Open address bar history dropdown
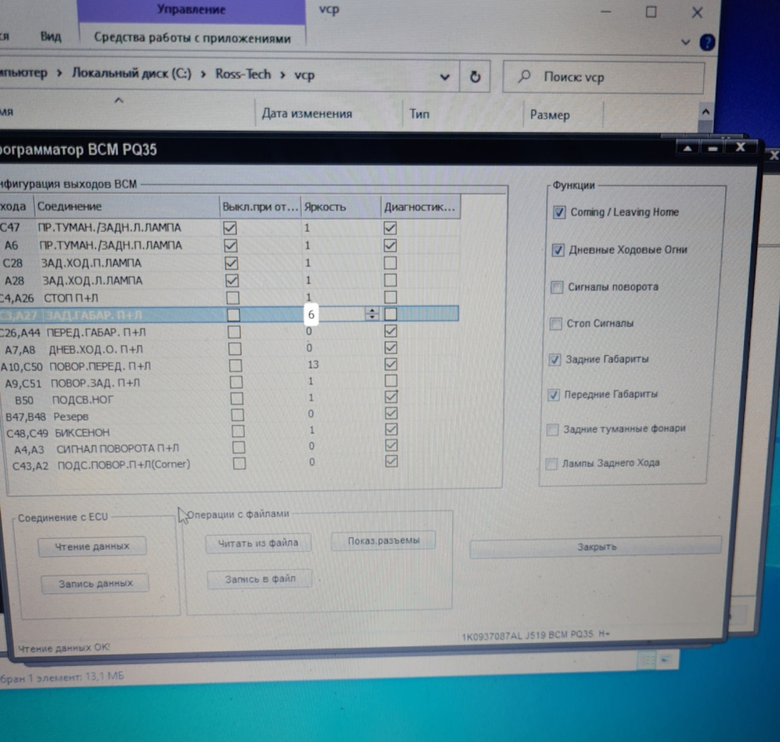Screen dimensions: 780x742 coord(444,77)
